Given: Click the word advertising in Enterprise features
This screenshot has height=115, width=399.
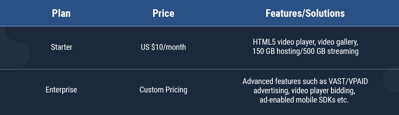Looking at the screenshot, I should pos(271,91).
